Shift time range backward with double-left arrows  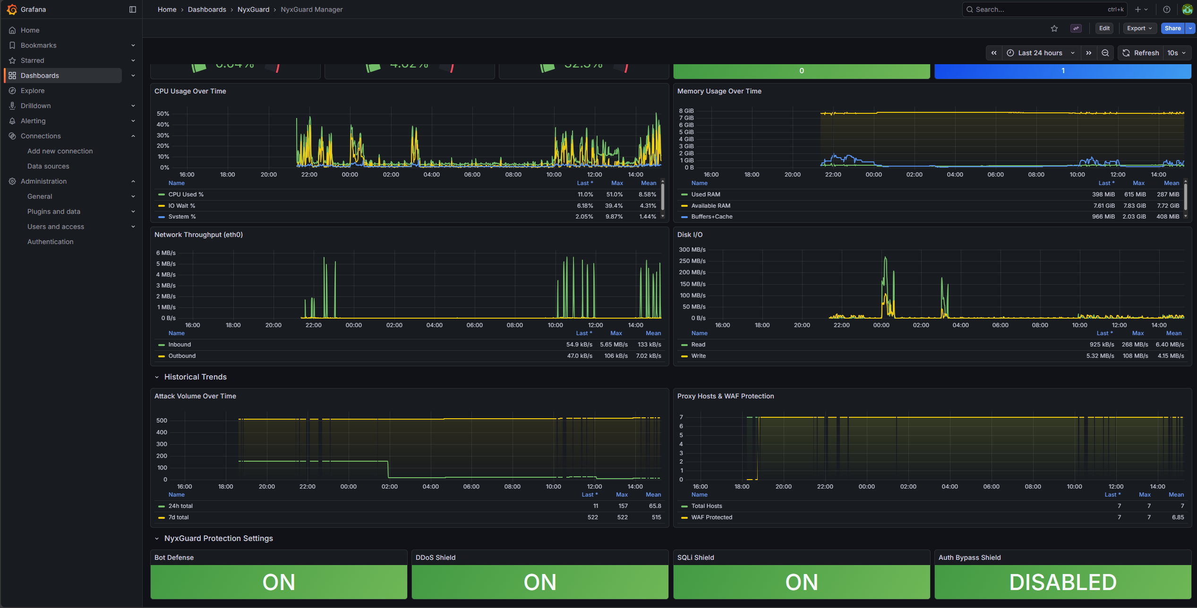click(x=994, y=53)
